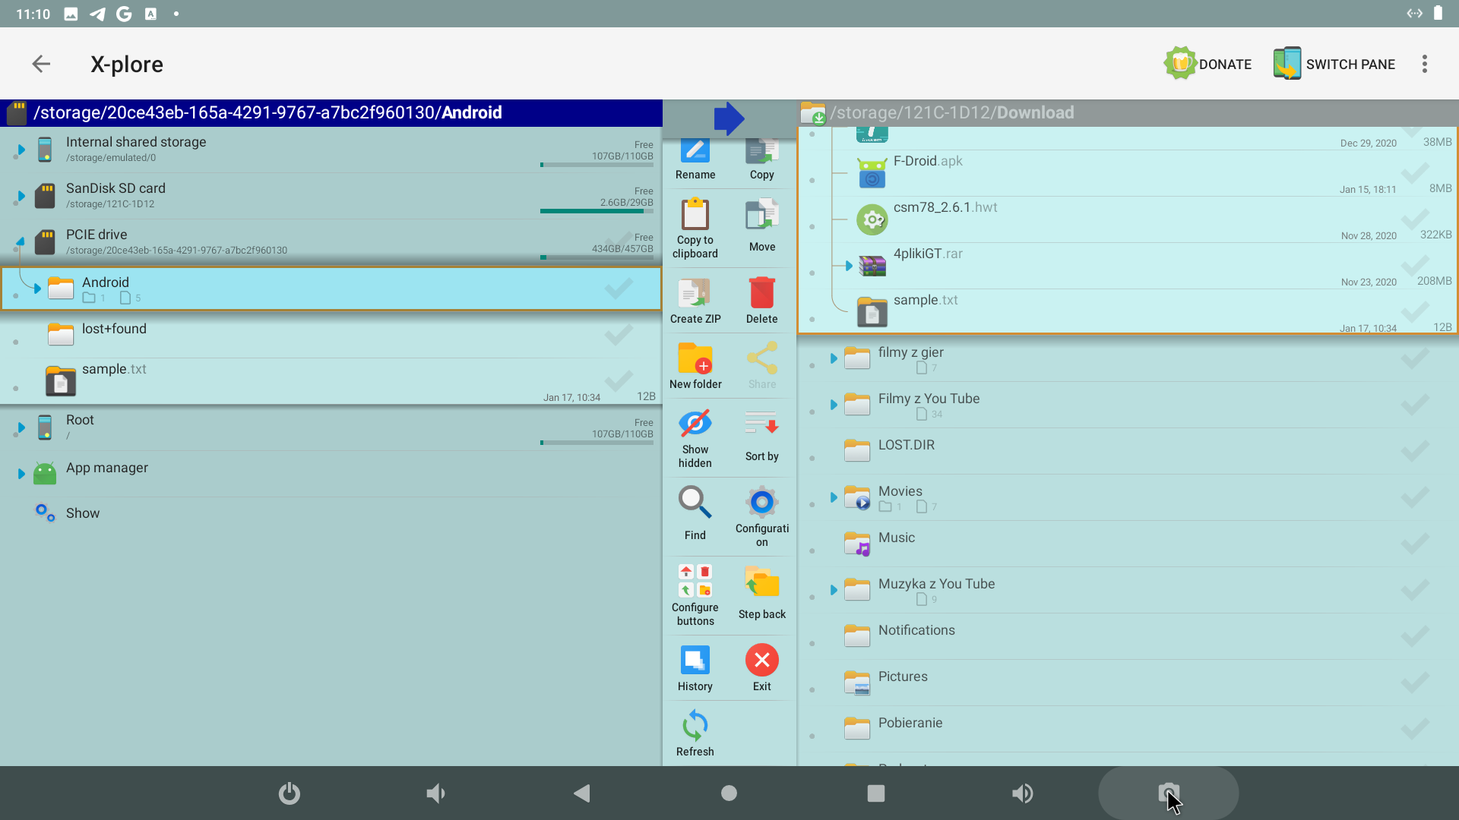Click the Move files icon
This screenshot has height=820, width=1459.
click(762, 215)
